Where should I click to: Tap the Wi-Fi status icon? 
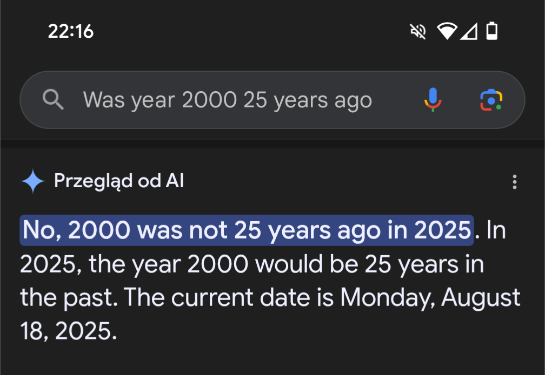point(447,31)
